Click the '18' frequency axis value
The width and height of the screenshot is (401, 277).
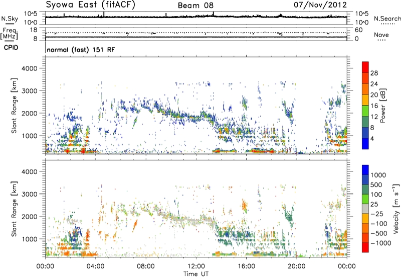34,30
